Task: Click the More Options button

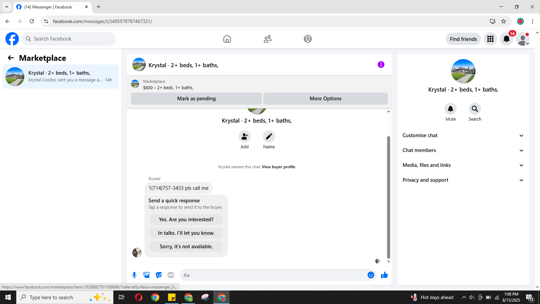Action: point(326,99)
